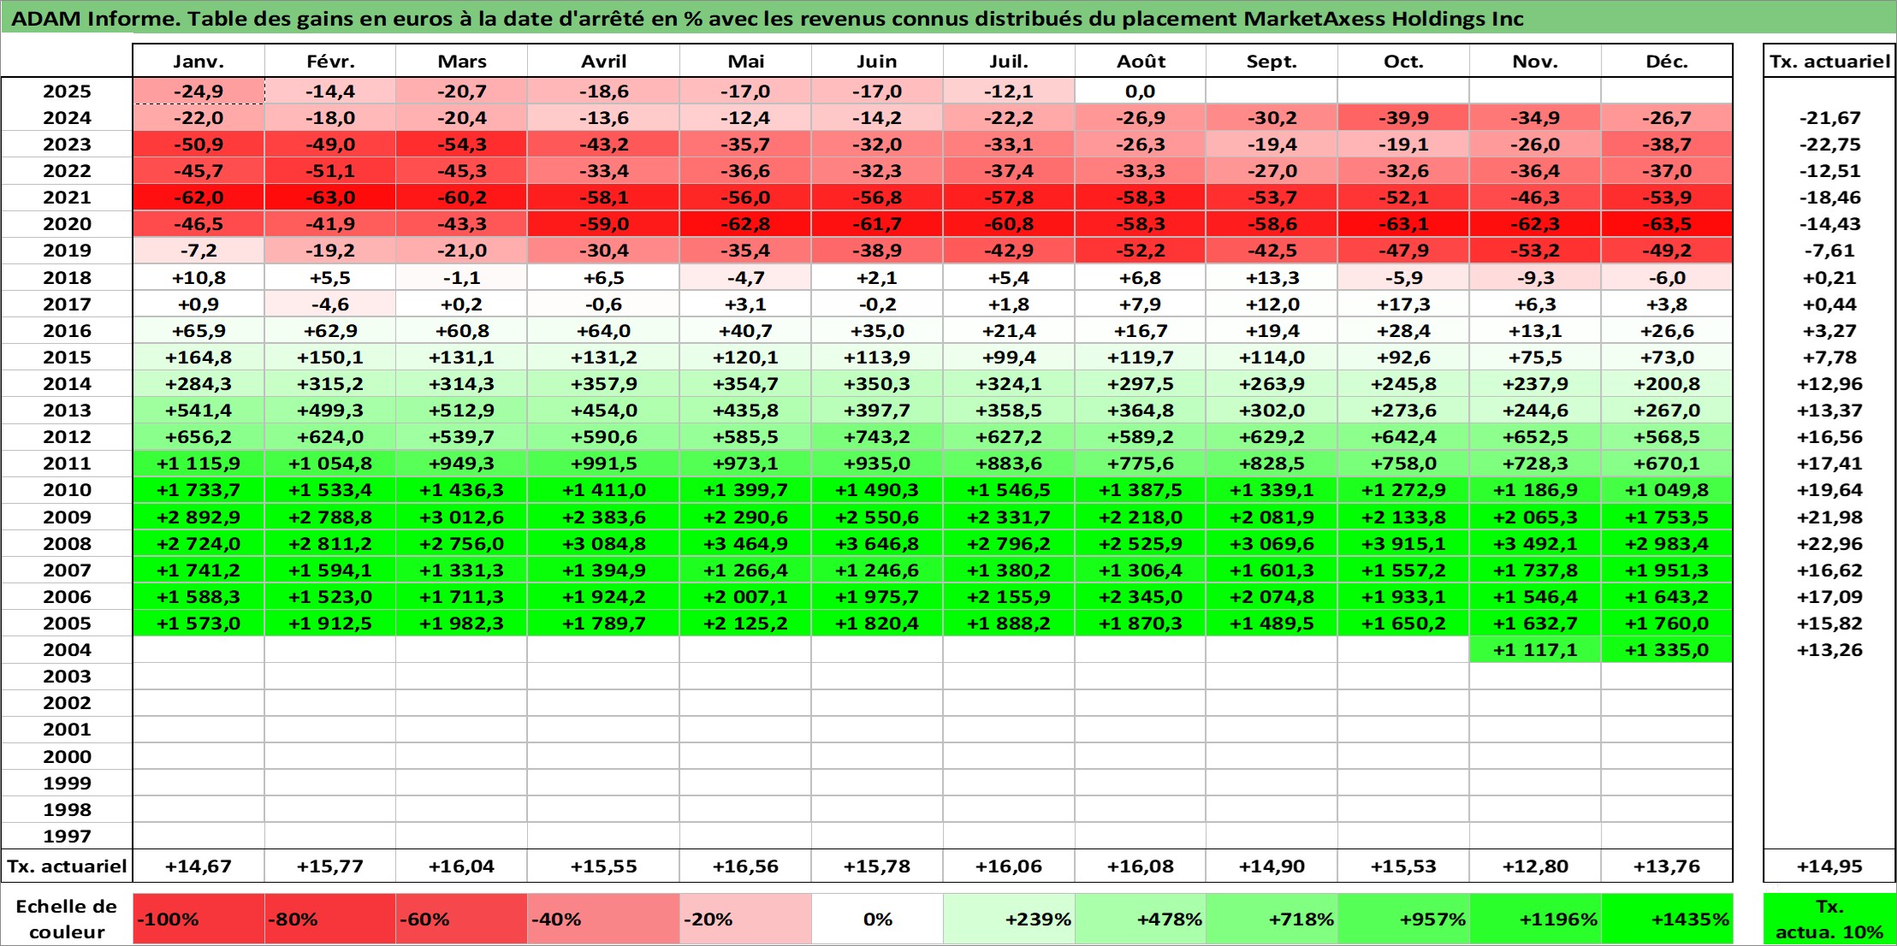The width and height of the screenshot is (1897, 946).
Task: Select the +3 915,1 cell in October 2008
Action: 1403,543
